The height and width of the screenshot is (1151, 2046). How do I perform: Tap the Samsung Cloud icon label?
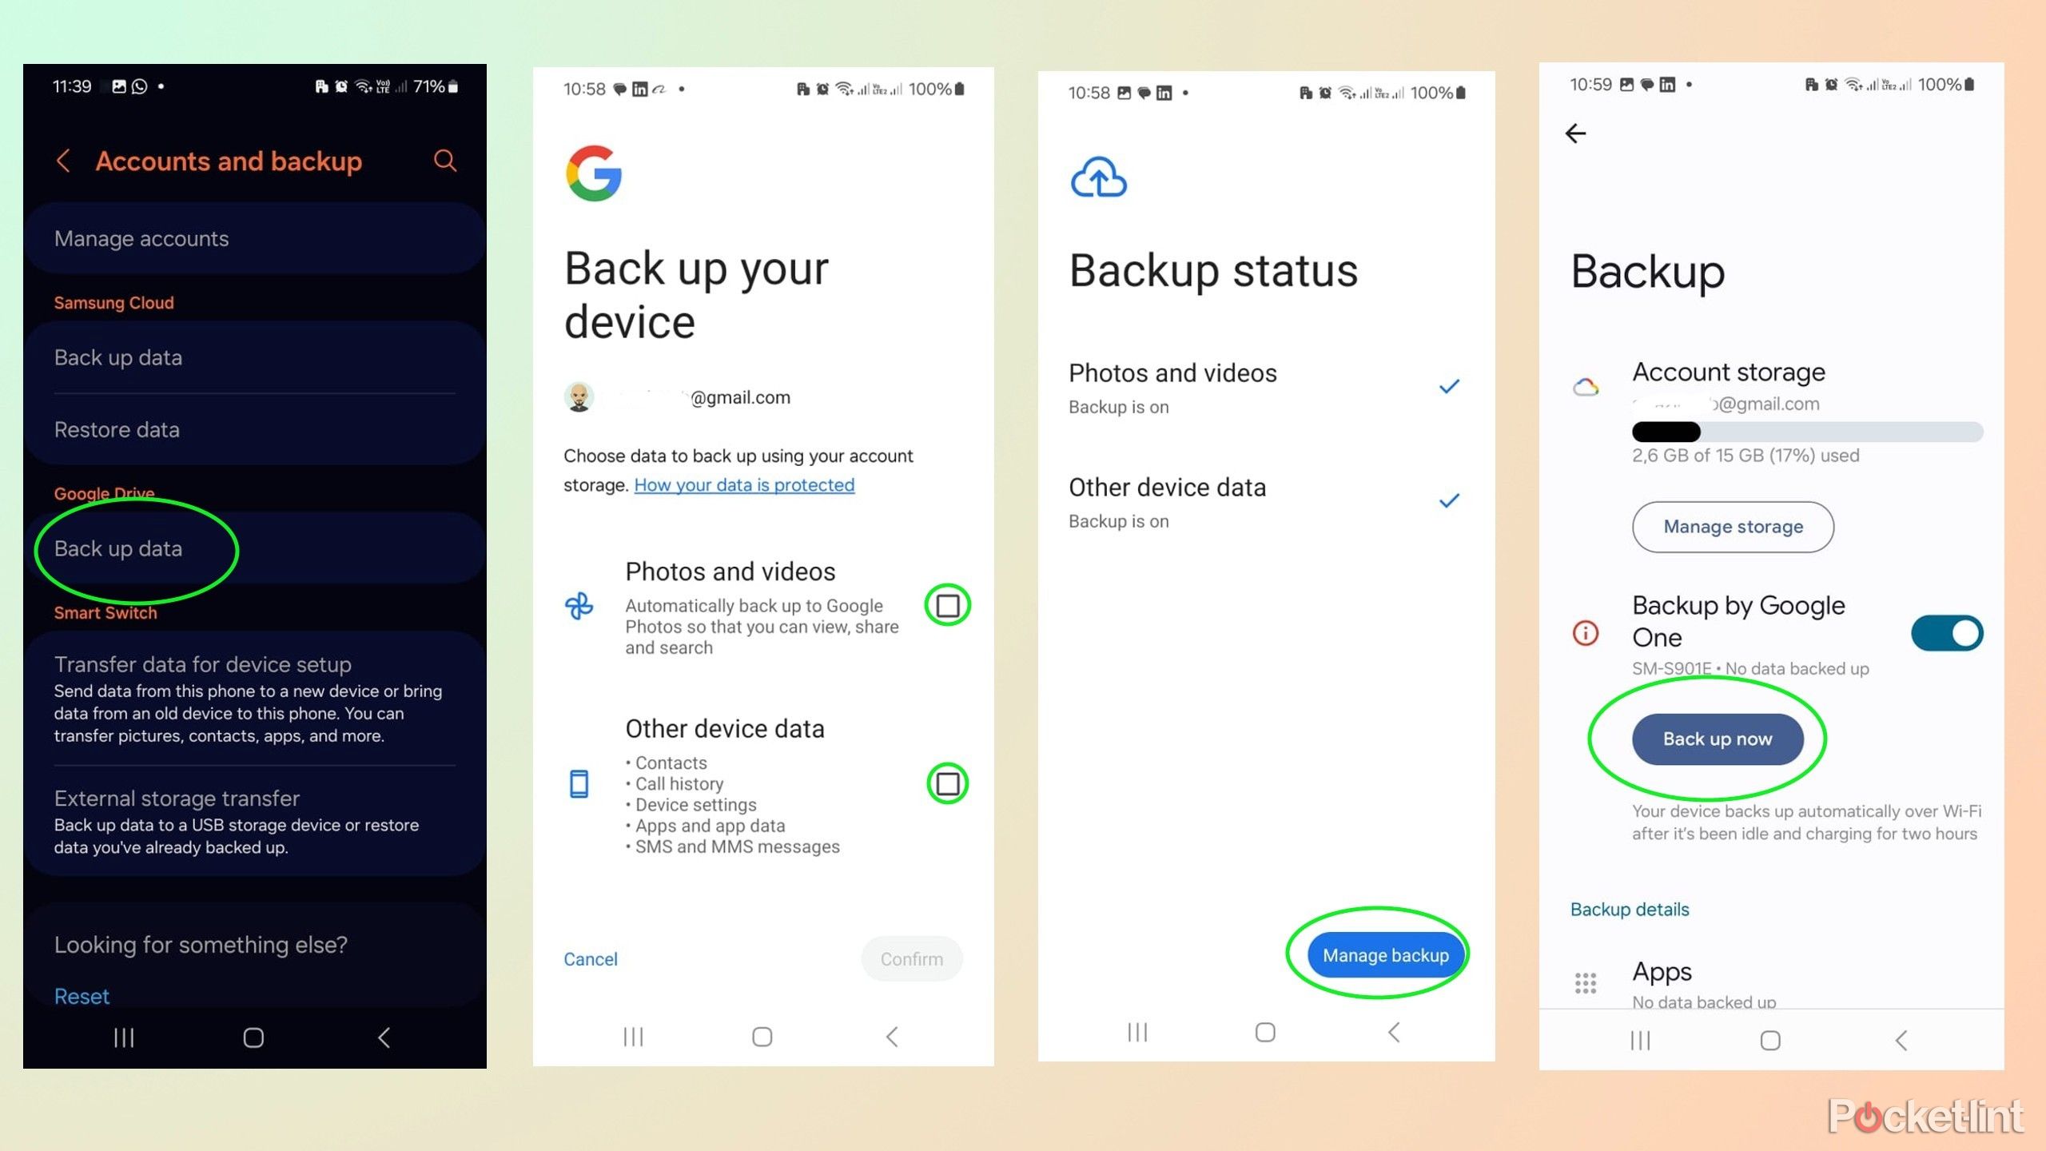point(113,302)
